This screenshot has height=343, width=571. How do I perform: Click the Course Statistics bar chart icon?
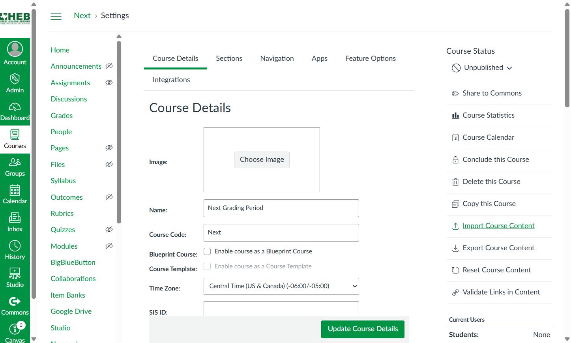click(x=455, y=115)
